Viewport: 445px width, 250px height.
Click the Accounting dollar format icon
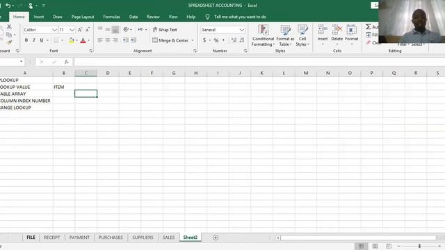coord(204,40)
